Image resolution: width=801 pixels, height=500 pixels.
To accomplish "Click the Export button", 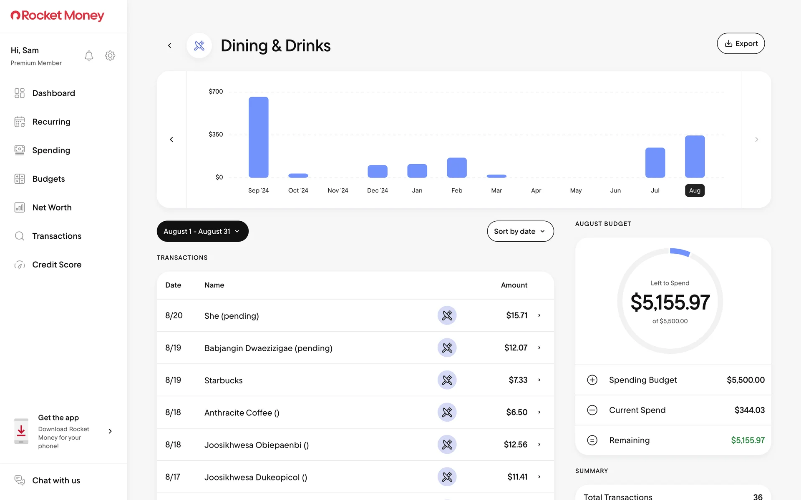I will tap(741, 43).
